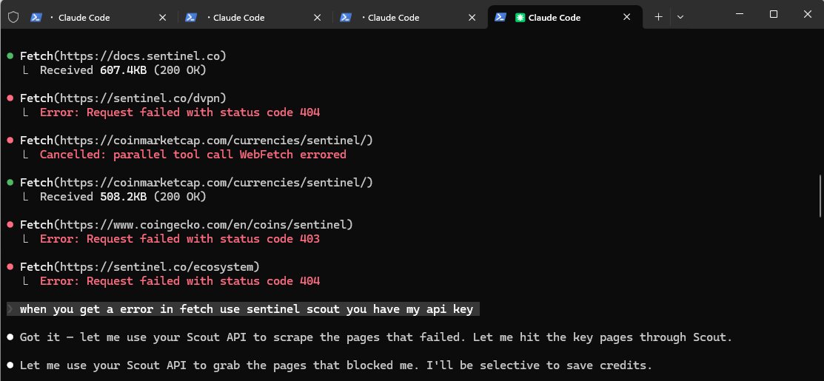This screenshot has height=381, width=824.
Task: Close the active fourth Claude Code tab
Action: pos(626,17)
